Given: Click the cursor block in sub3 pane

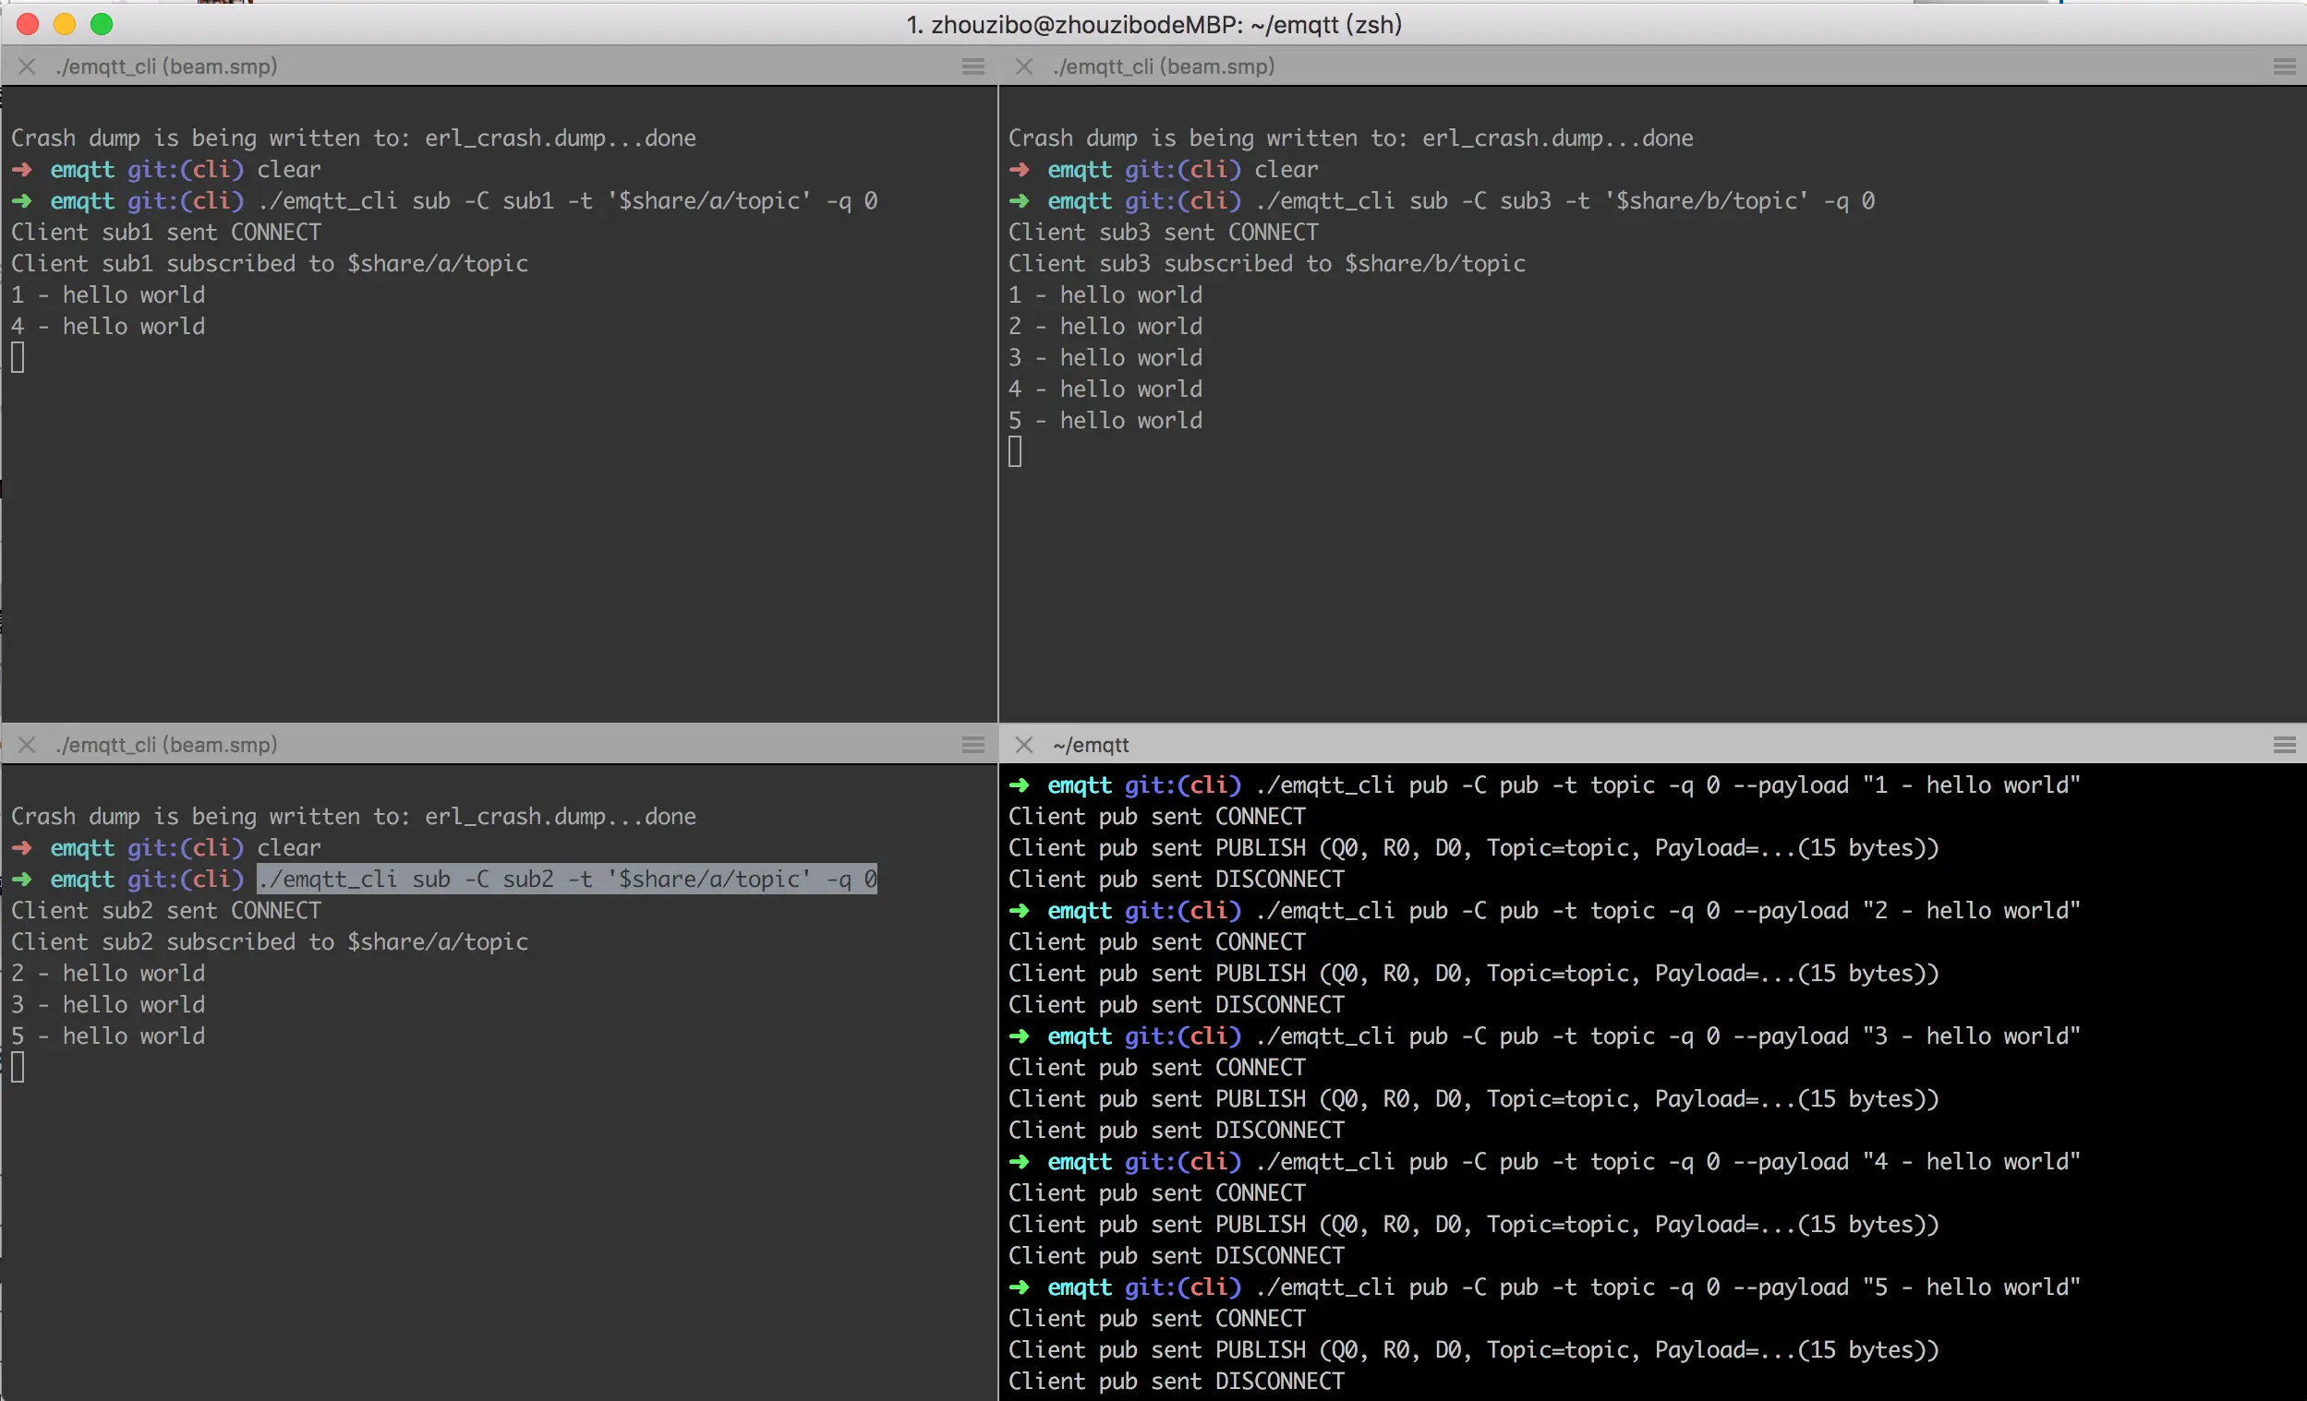Looking at the screenshot, I should 1015,452.
